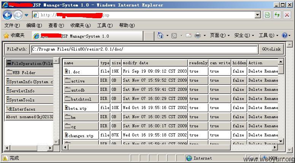
Task: Click the file table vertical scrollbar thumb
Action: pos(281,69)
